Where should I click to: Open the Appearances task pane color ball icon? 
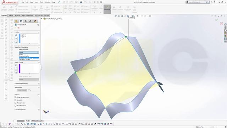[x=226, y=36]
